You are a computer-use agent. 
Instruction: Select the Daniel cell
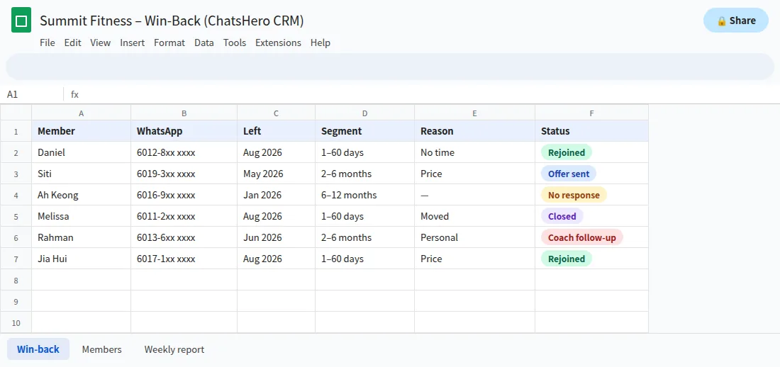pos(81,152)
